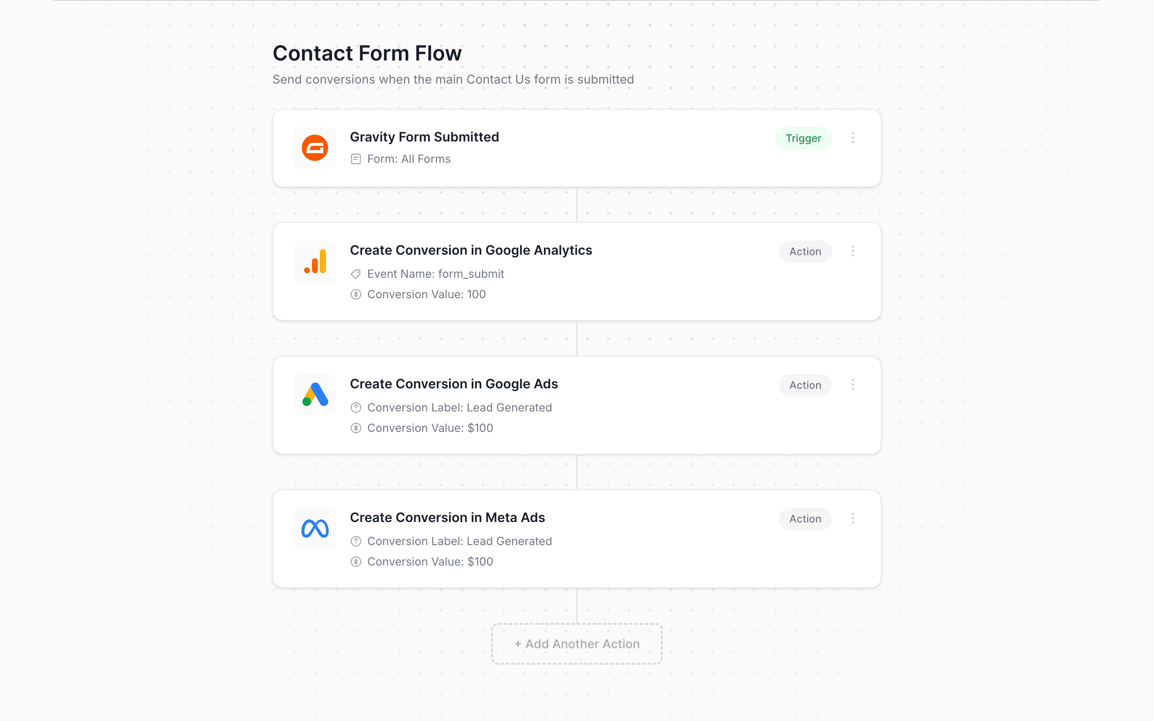Click the form icon beside Form: All Forms
This screenshot has height=721, width=1154.
click(x=356, y=159)
